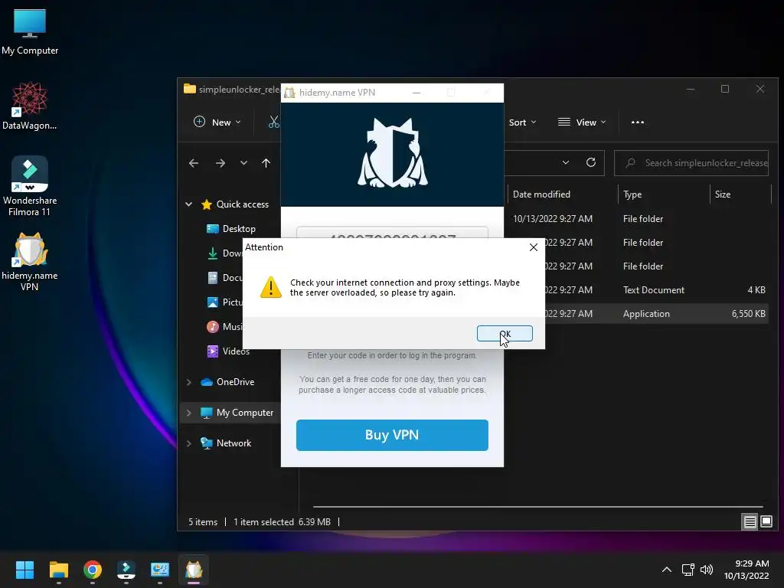This screenshot has width=784, height=588.
Task: Click the warning icon in Attention dialog
Action: [271, 288]
